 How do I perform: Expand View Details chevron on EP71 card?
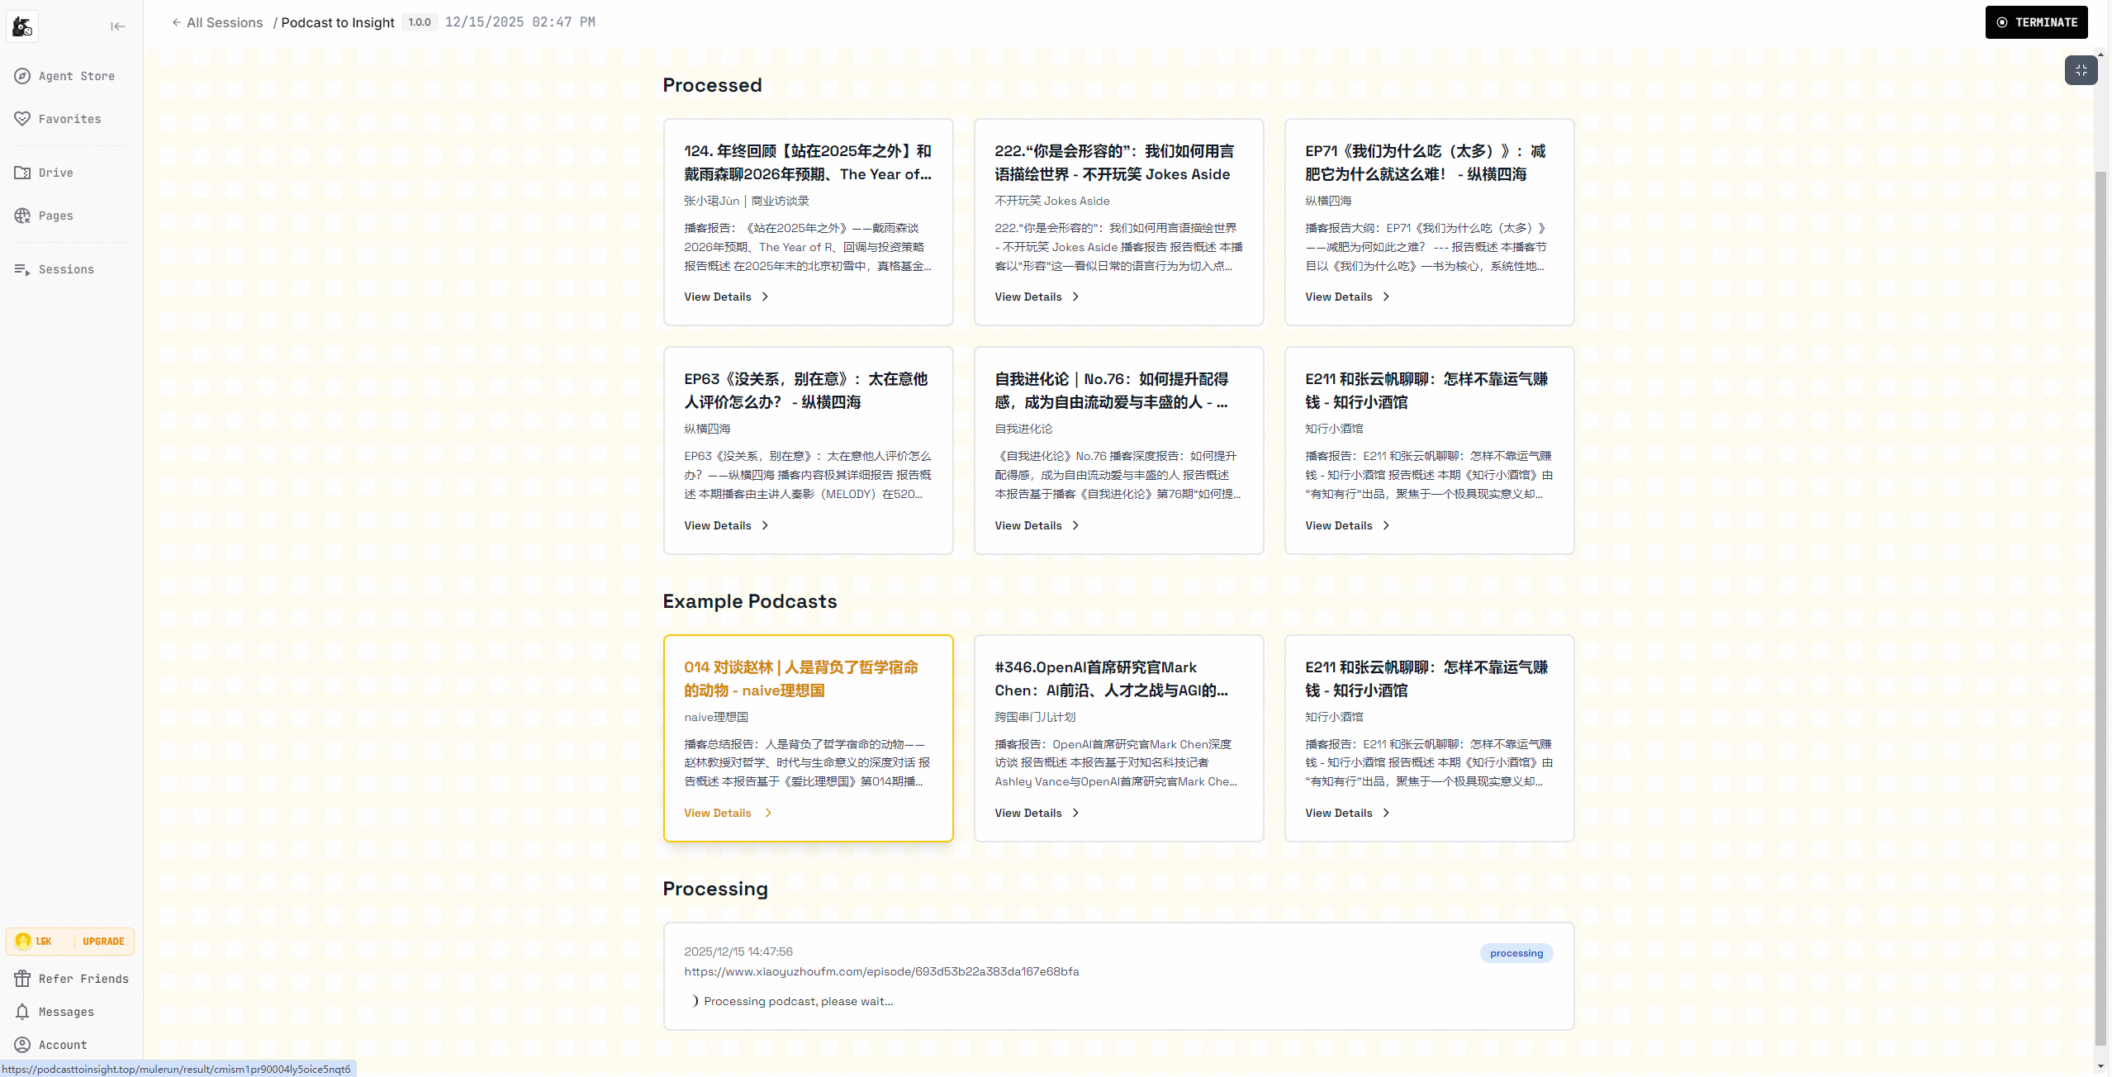coord(1386,297)
